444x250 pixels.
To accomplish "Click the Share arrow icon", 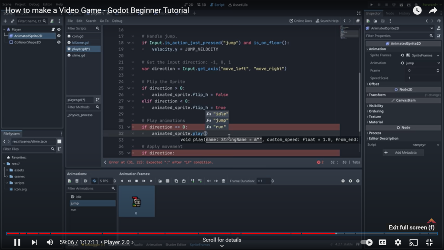I will click(x=433, y=10).
